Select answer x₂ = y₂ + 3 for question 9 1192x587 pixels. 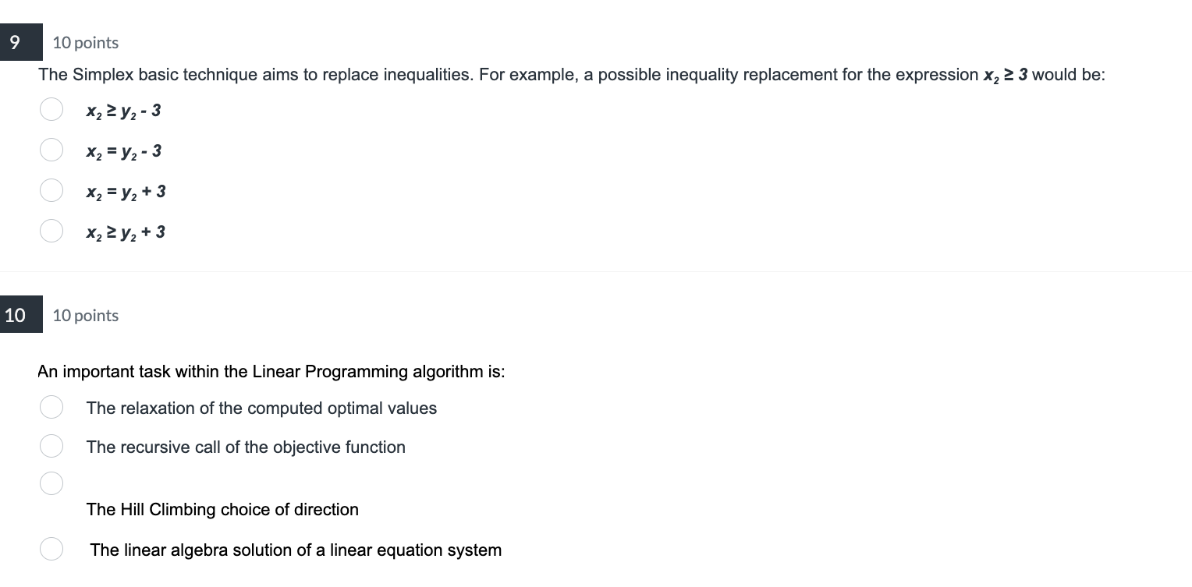click(x=51, y=190)
